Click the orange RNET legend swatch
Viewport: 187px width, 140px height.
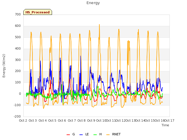[x=108, y=135]
